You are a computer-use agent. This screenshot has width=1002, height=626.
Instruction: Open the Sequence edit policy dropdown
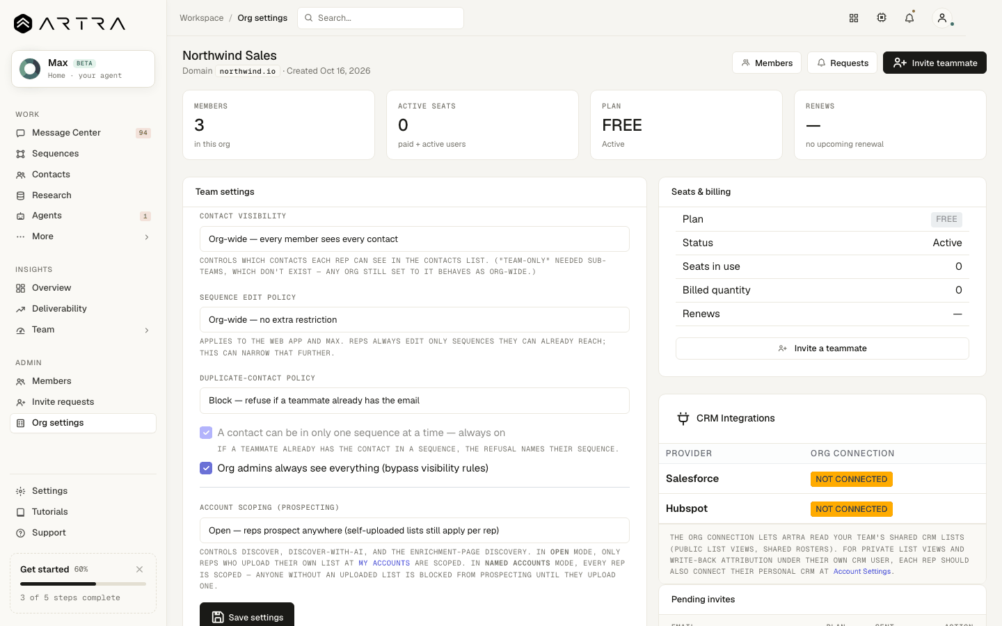tap(415, 319)
